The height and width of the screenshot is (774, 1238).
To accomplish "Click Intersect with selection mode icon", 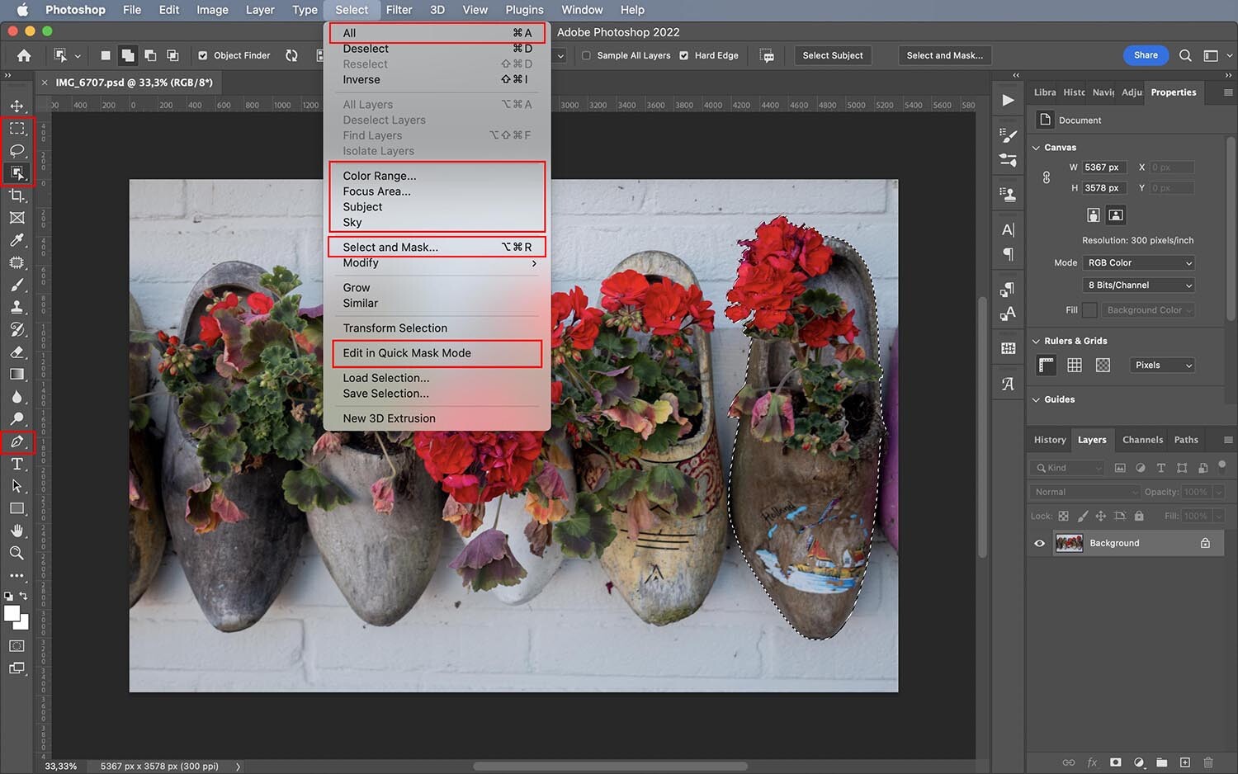I will coord(172,55).
